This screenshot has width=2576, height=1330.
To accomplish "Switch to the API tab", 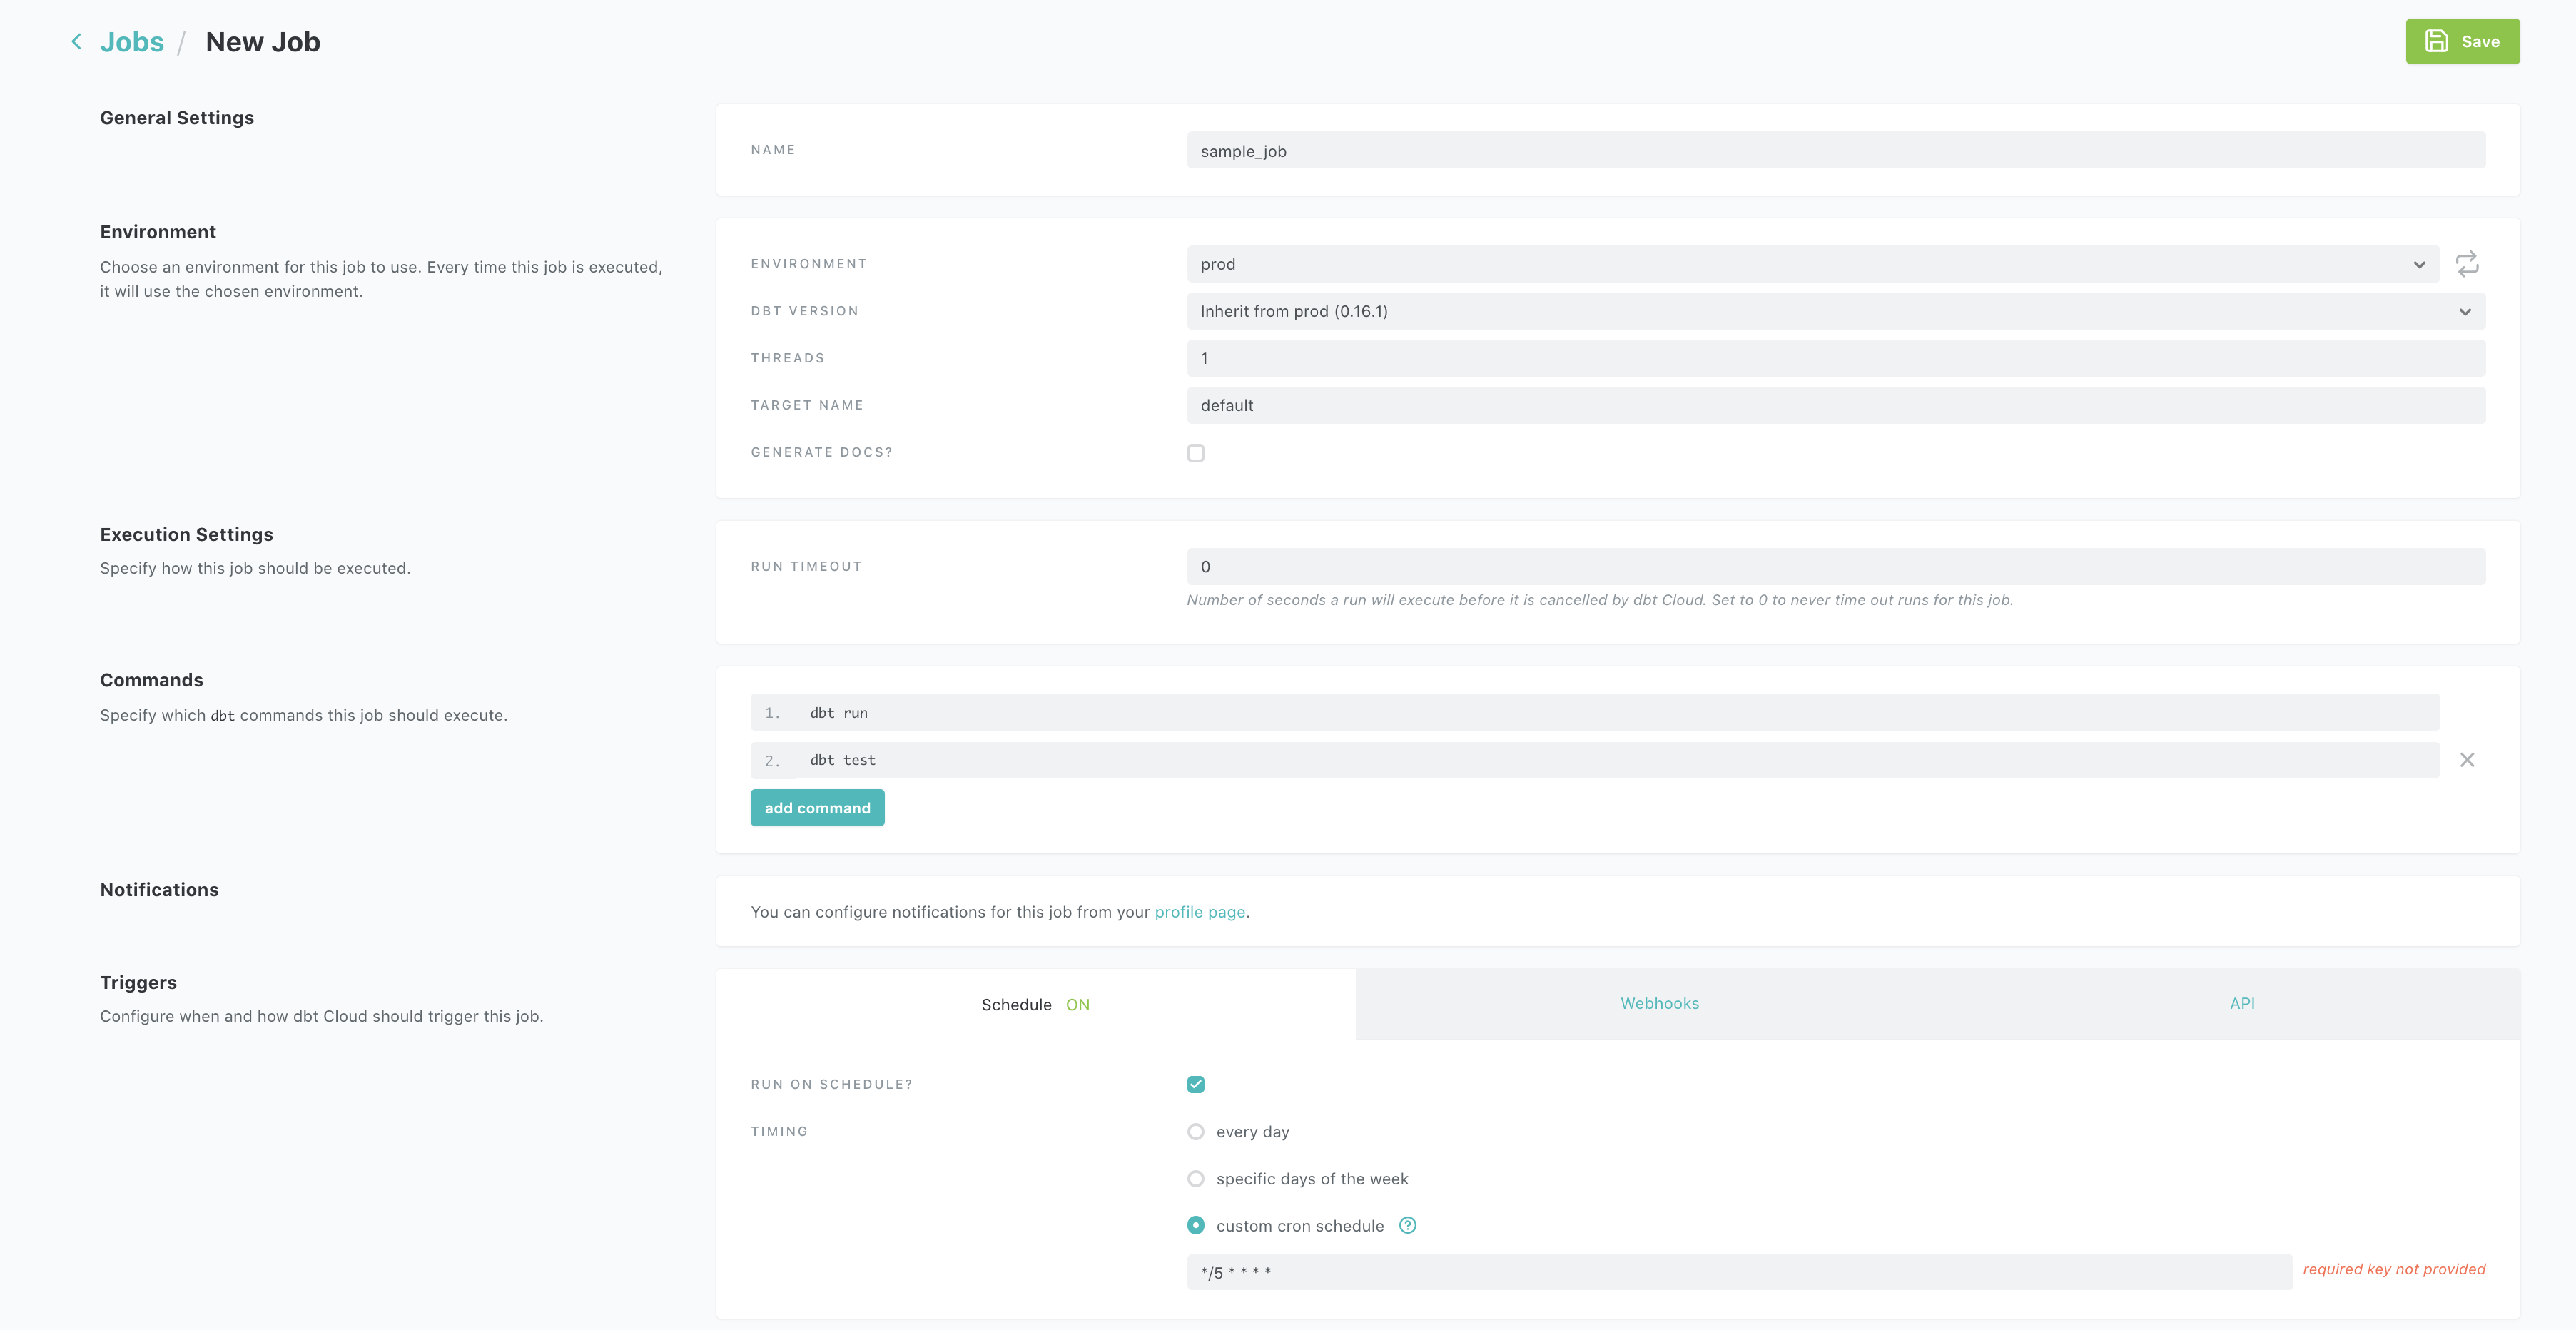I will tap(2241, 1003).
